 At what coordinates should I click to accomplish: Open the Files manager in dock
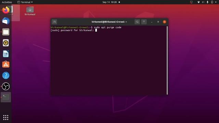(x=6, y=32)
